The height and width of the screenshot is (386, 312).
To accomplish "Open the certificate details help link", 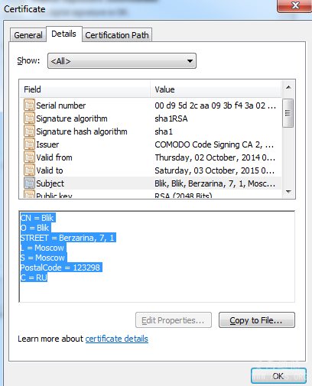I will [117, 339].
